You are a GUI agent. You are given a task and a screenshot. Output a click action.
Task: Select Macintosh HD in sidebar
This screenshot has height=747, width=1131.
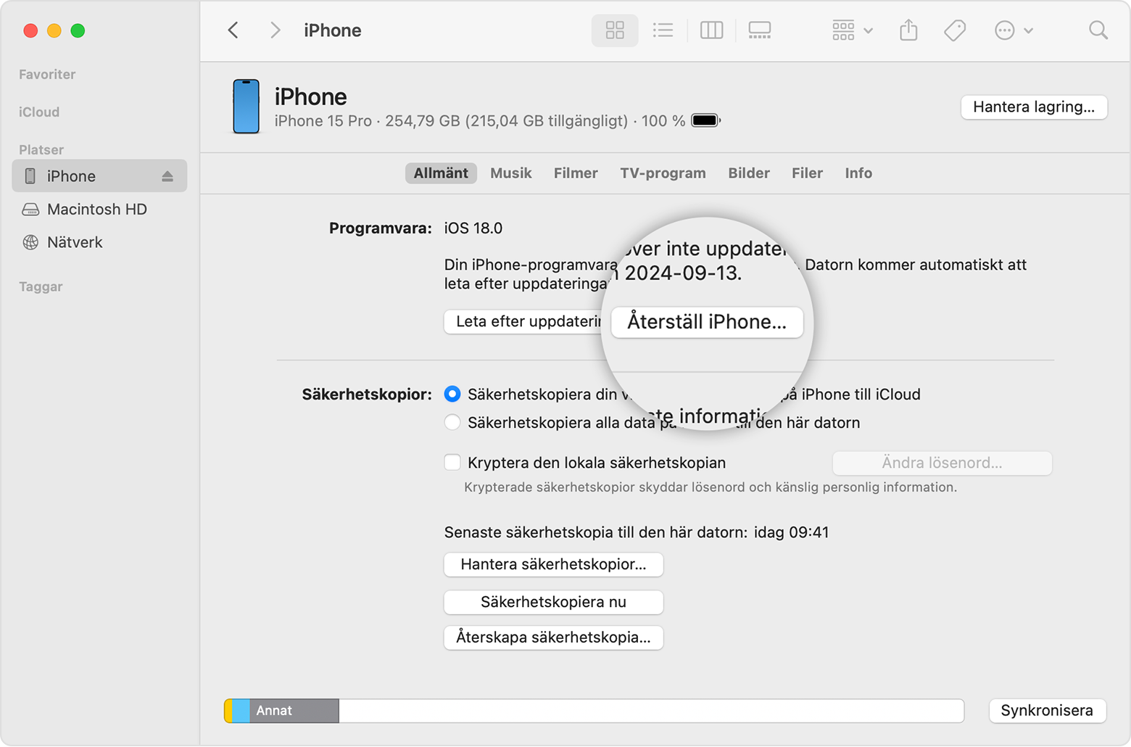(96, 210)
